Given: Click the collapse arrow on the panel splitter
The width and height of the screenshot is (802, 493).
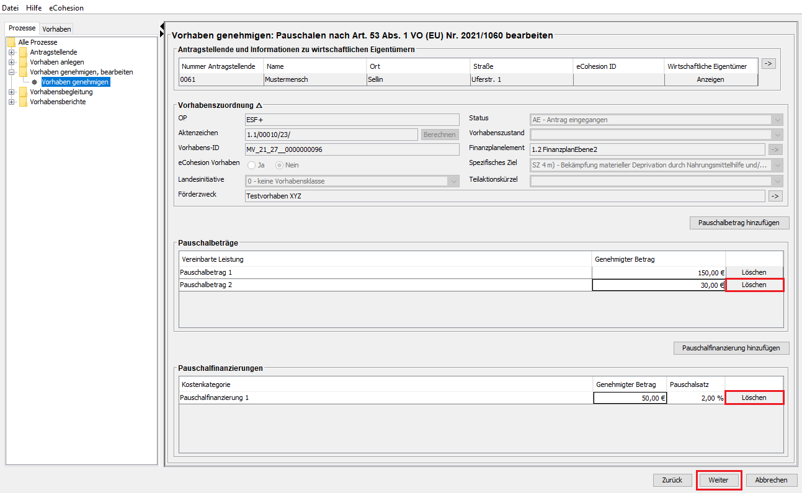Looking at the screenshot, I should click(162, 25).
